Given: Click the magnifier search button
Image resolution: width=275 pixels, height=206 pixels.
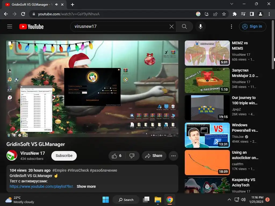Looking at the screenshot, I should 184,27.
